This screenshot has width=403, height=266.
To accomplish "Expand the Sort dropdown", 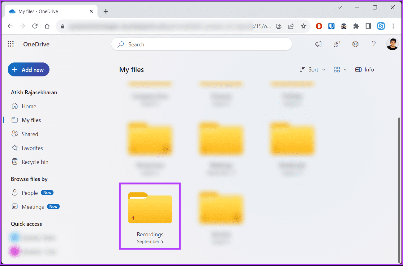I will coord(312,70).
